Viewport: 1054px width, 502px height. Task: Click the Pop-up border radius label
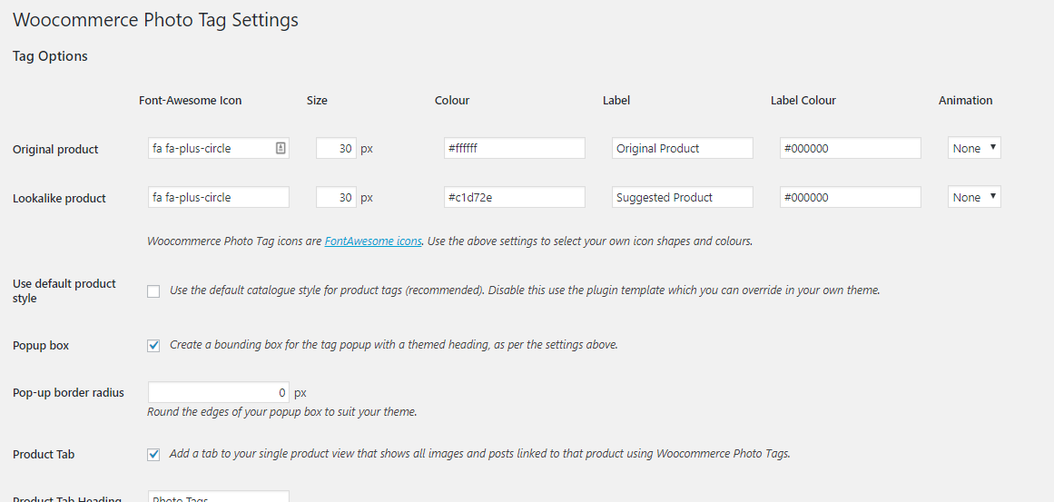(69, 392)
